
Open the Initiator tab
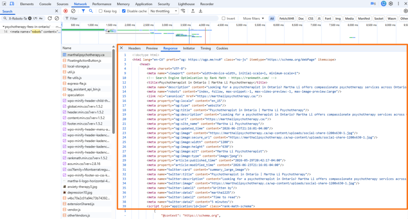189,48
